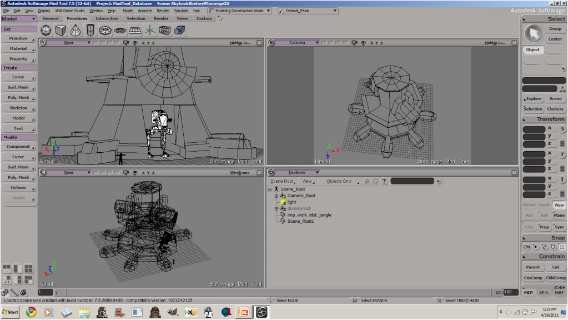Viewport: 568px width, 320px height.
Task: Switch to the Interaction shelf tab
Action: click(x=107, y=18)
